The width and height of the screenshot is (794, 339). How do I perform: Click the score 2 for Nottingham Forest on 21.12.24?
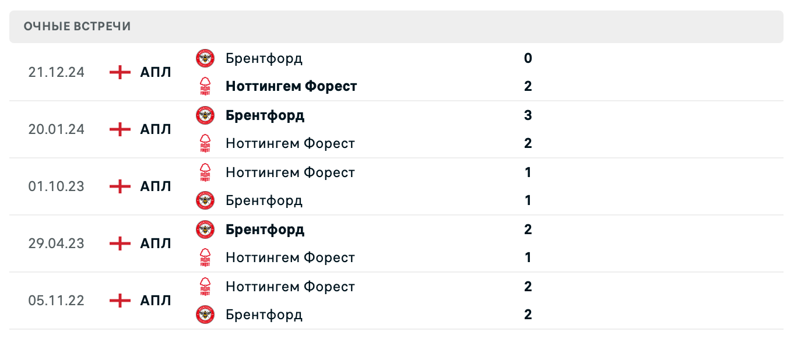point(528,86)
